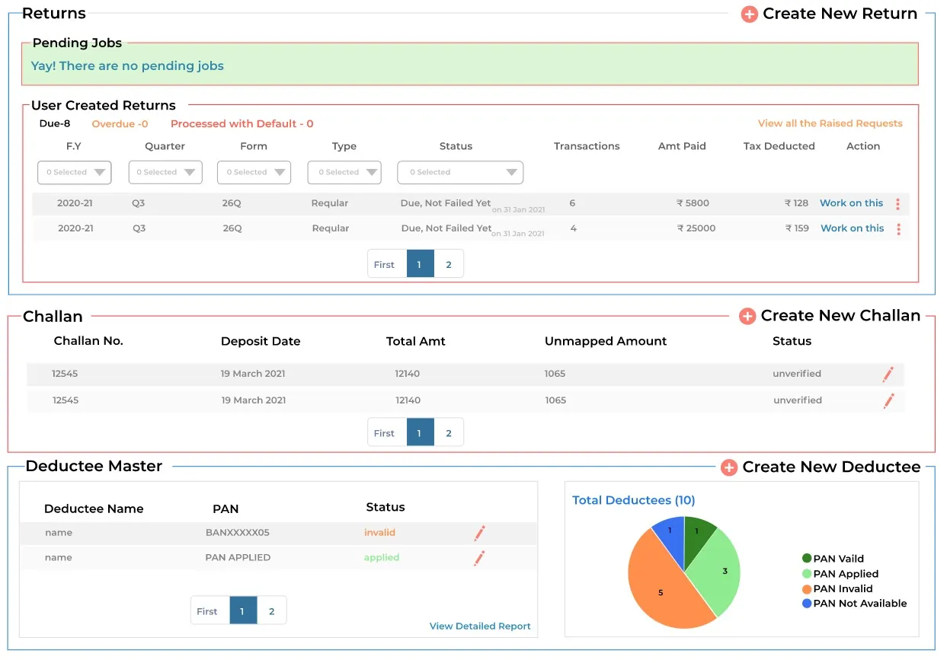
Task: Click Work on this for the first return
Action: click(x=851, y=202)
